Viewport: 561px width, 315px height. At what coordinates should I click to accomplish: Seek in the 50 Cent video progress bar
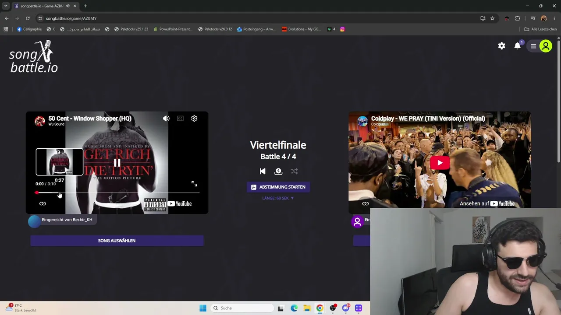[117, 192]
